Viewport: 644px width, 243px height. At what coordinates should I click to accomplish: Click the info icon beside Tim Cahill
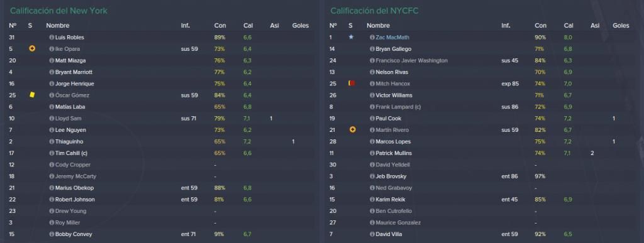pyautogui.click(x=52, y=153)
